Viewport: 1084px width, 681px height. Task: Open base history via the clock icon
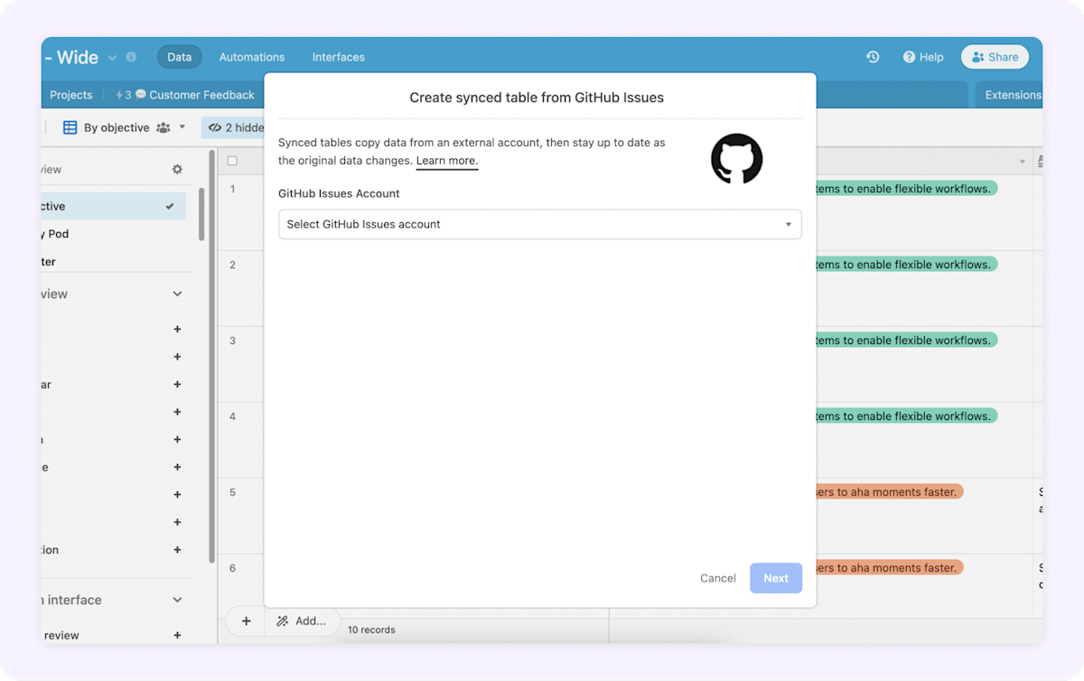click(x=872, y=56)
